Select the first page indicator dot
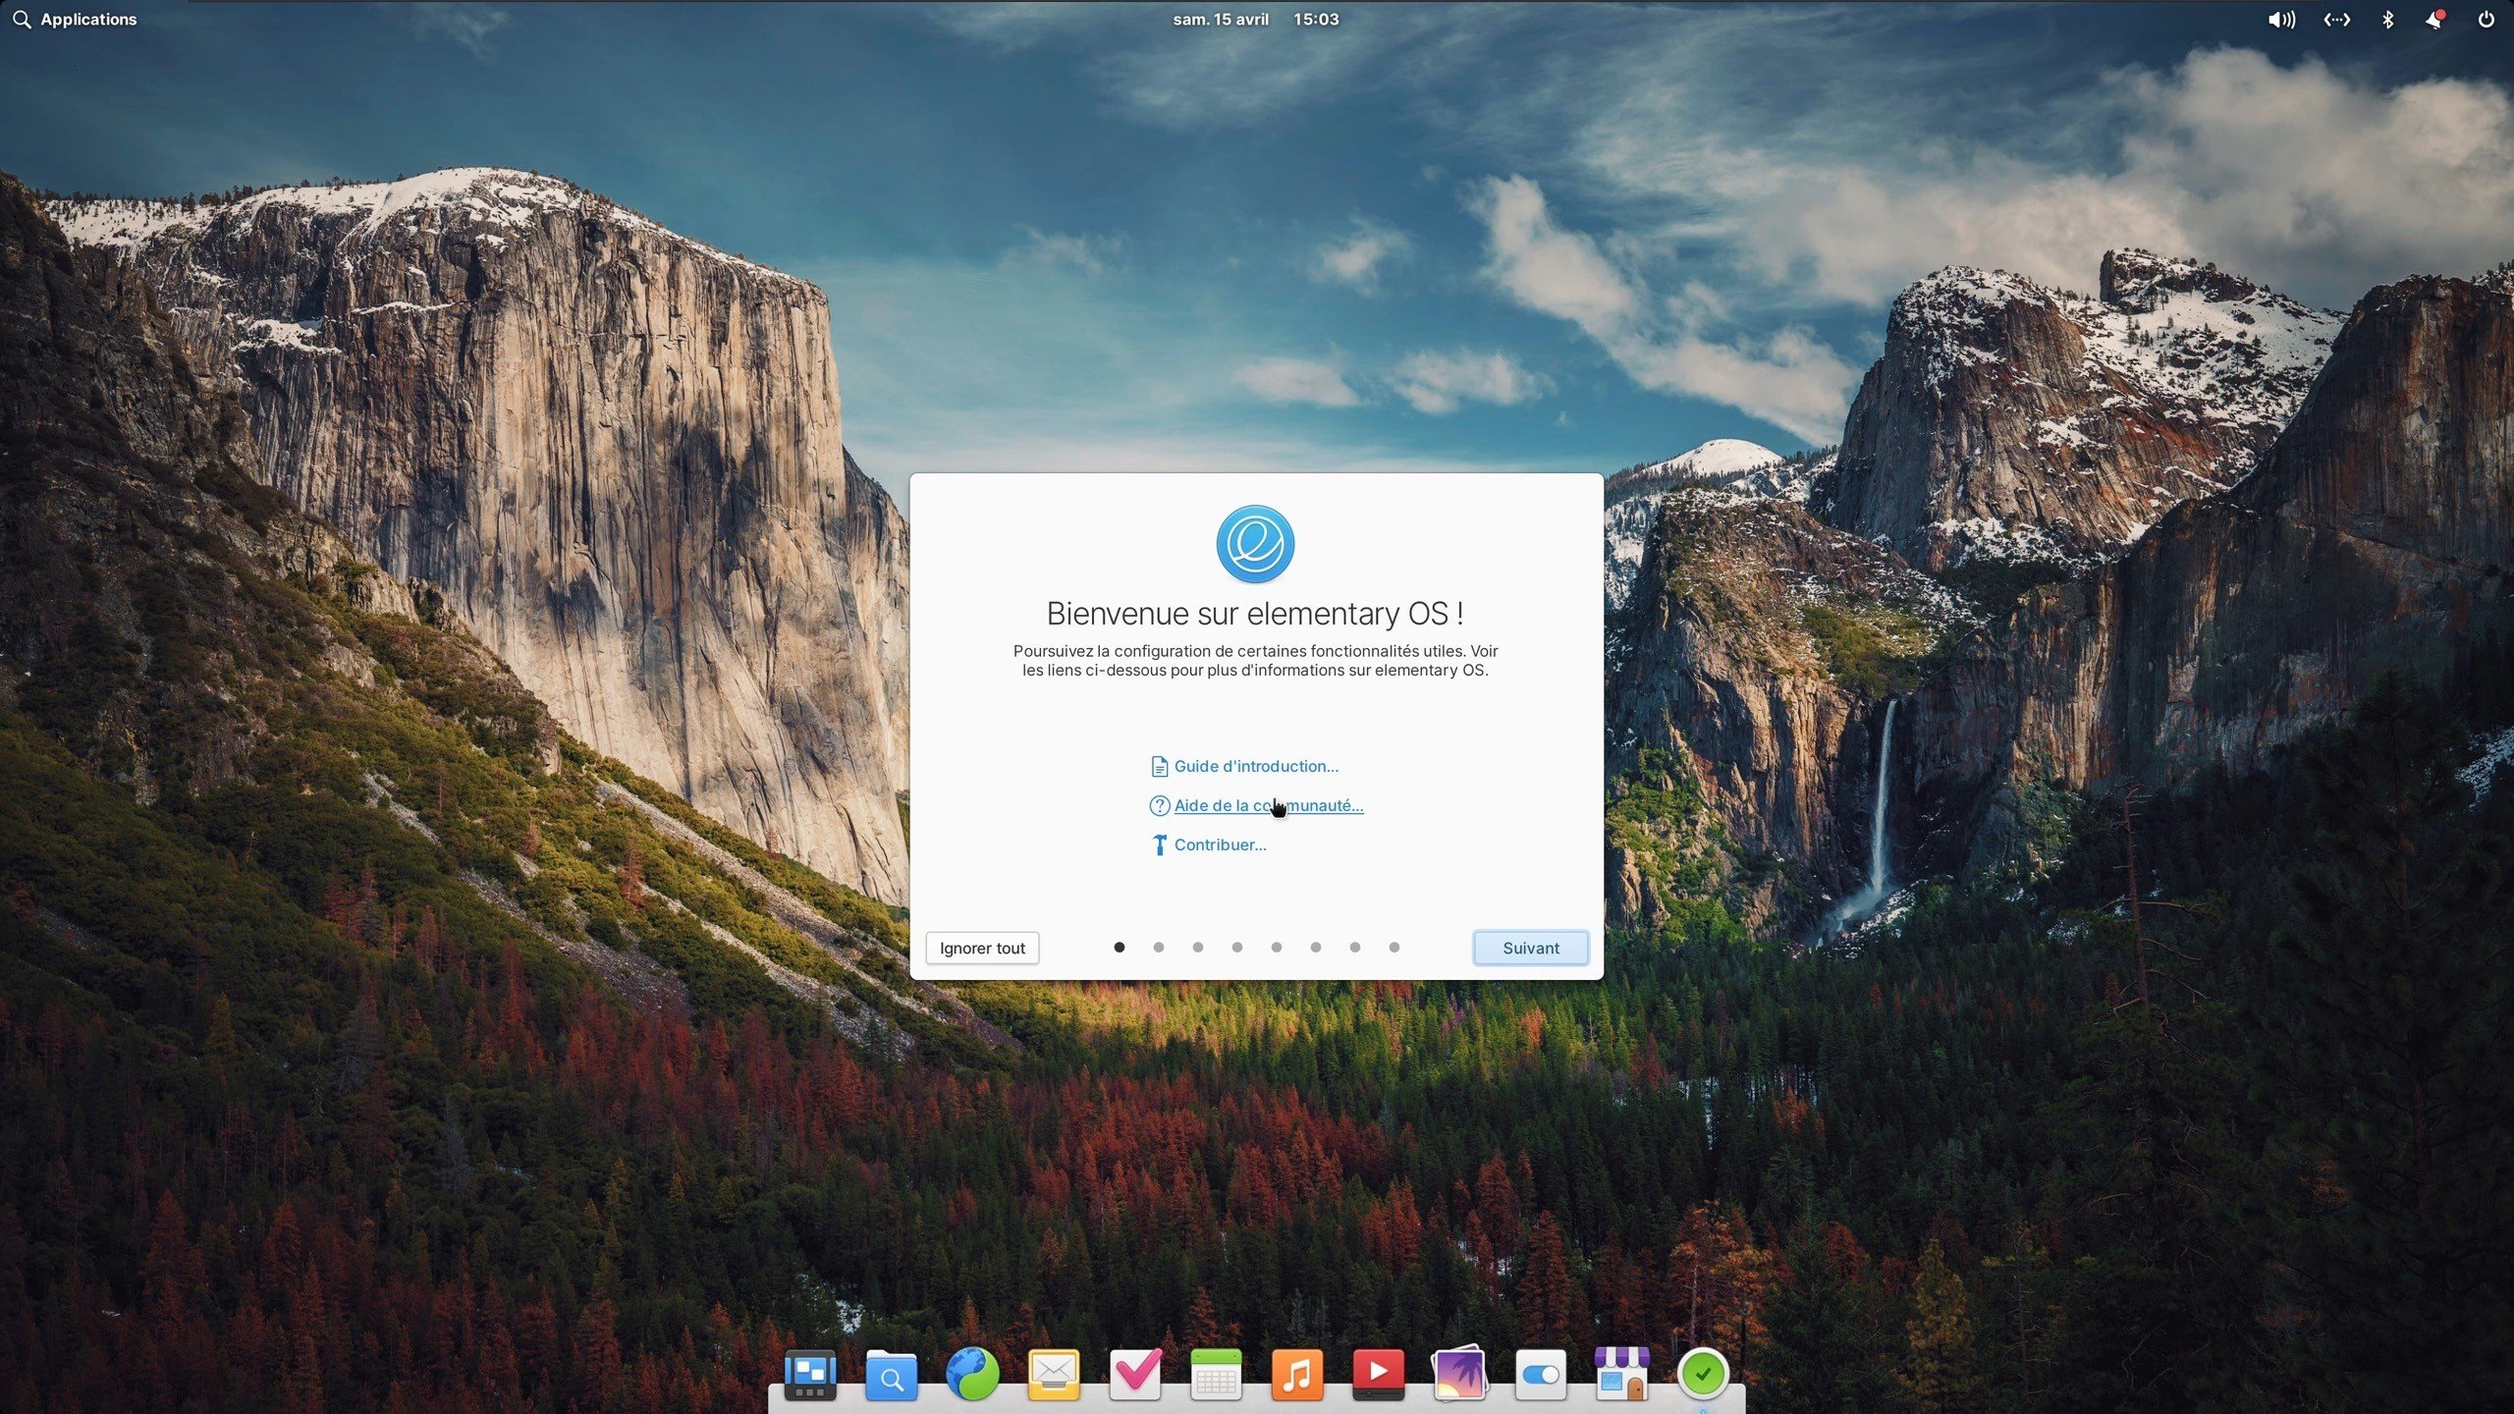The image size is (2514, 1414). click(x=1119, y=948)
